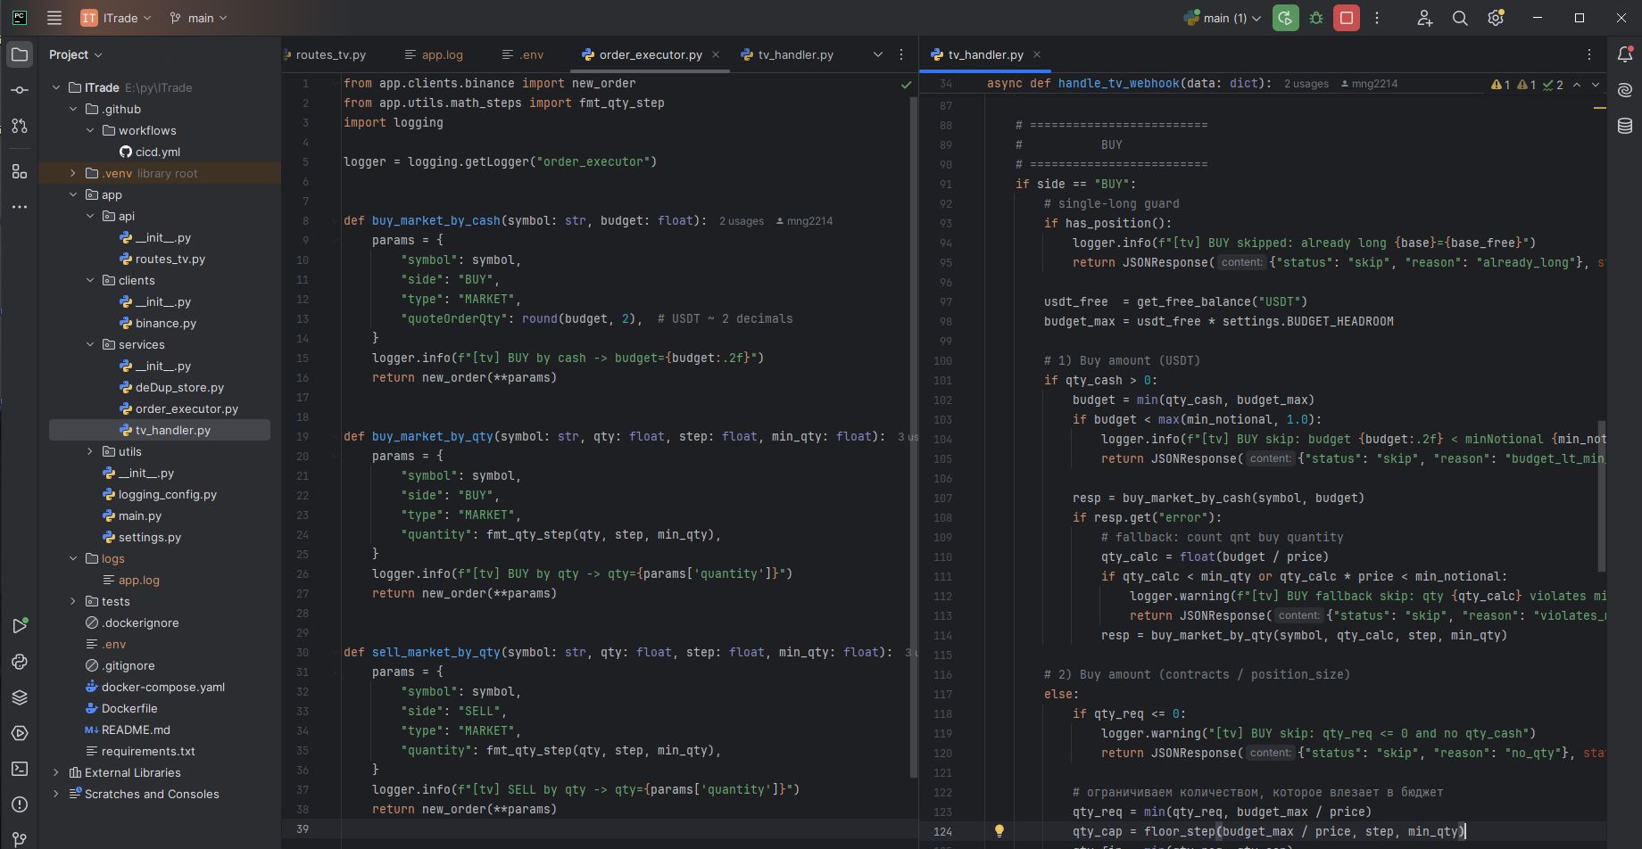Toggle the Pull Requests tool window
This screenshot has width=1642, height=849.
point(20,126)
